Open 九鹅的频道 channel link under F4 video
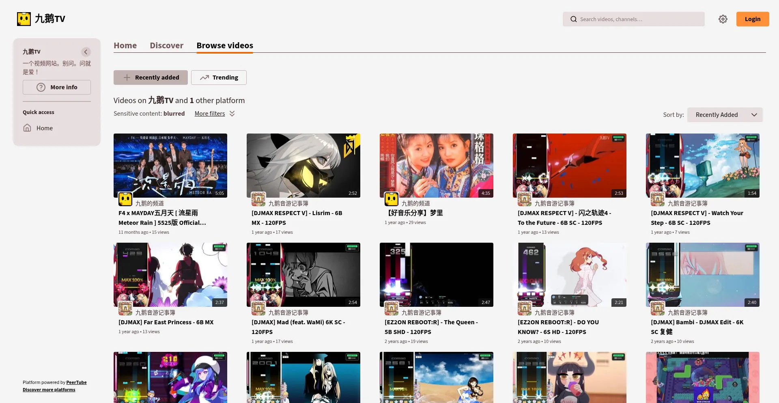 (x=150, y=203)
